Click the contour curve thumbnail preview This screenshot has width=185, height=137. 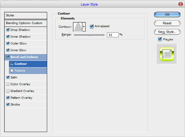[x=78, y=27]
